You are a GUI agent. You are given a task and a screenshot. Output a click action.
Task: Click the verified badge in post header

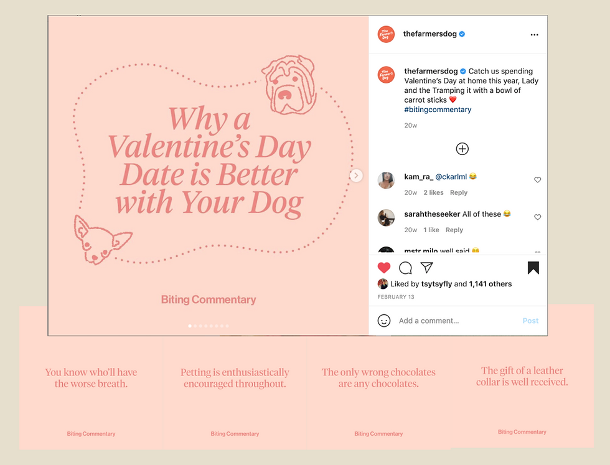pyautogui.click(x=462, y=34)
